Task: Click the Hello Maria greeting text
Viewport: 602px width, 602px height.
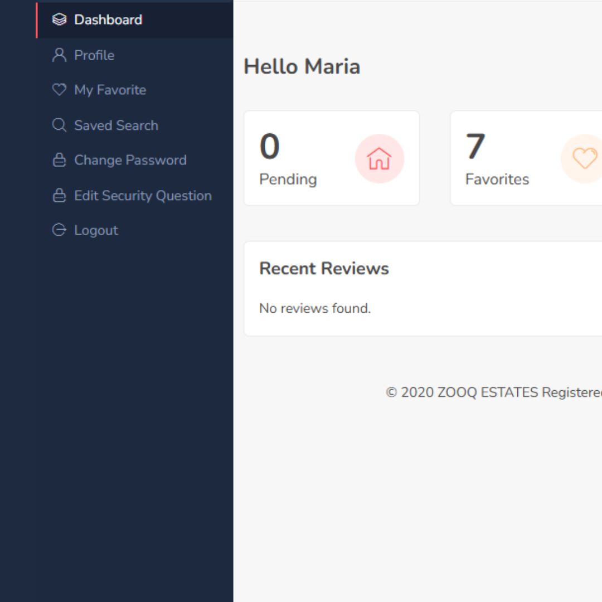Action: (x=302, y=66)
